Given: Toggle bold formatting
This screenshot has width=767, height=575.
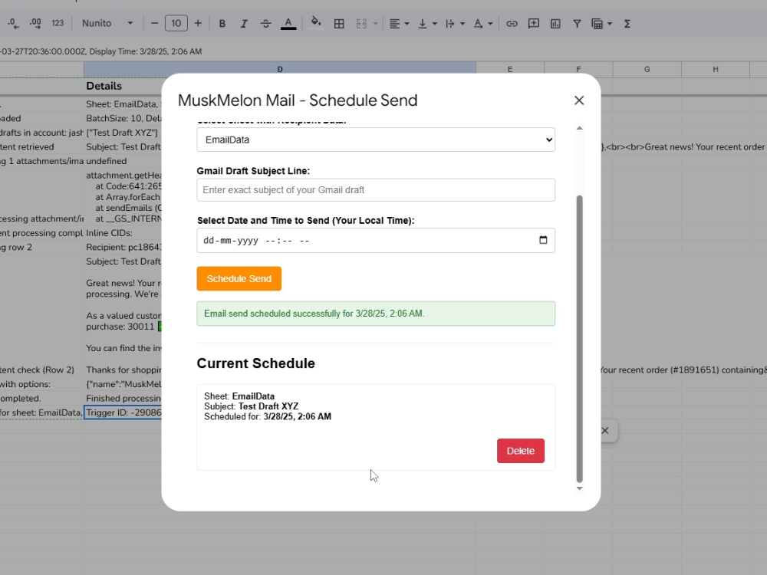Looking at the screenshot, I should click(222, 24).
